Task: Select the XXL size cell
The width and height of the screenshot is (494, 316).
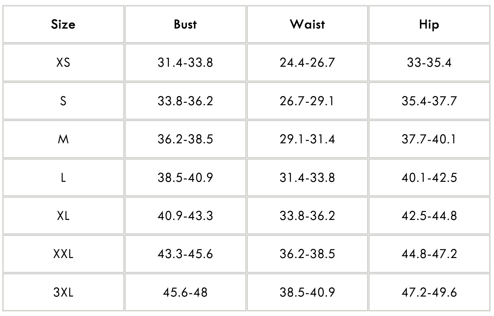Action: [x=63, y=254]
